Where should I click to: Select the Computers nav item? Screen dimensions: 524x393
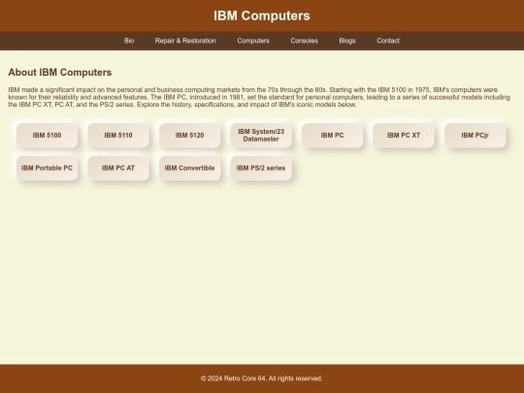253,41
